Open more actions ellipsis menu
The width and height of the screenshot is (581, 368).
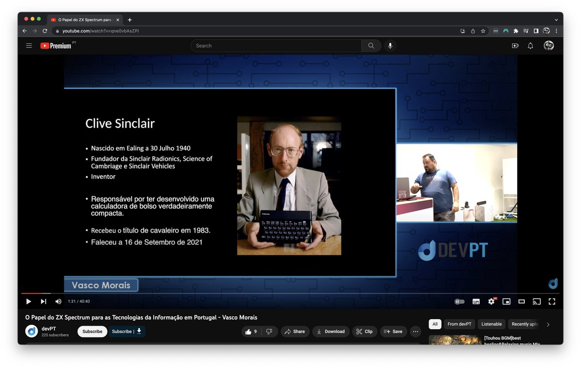click(x=415, y=331)
